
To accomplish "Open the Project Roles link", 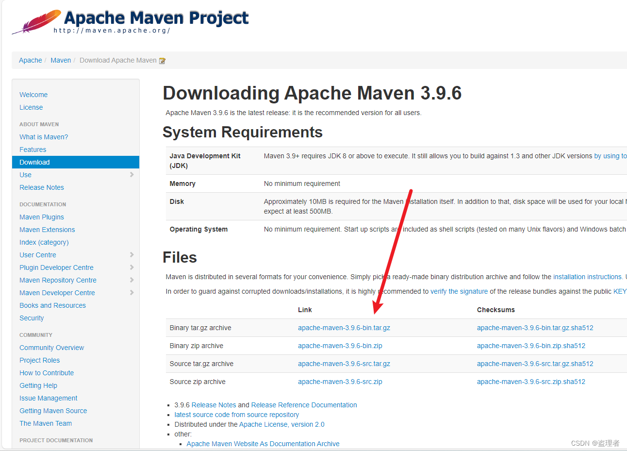I will coord(40,360).
